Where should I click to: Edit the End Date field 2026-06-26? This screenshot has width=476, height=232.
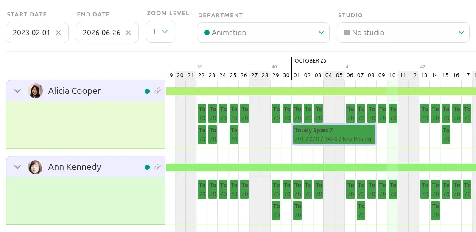click(x=102, y=33)
